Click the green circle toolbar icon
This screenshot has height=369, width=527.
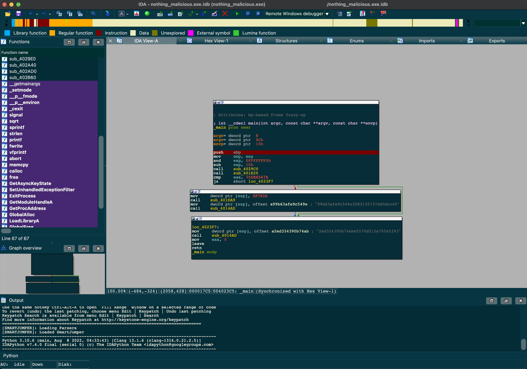tap(147, 14)
